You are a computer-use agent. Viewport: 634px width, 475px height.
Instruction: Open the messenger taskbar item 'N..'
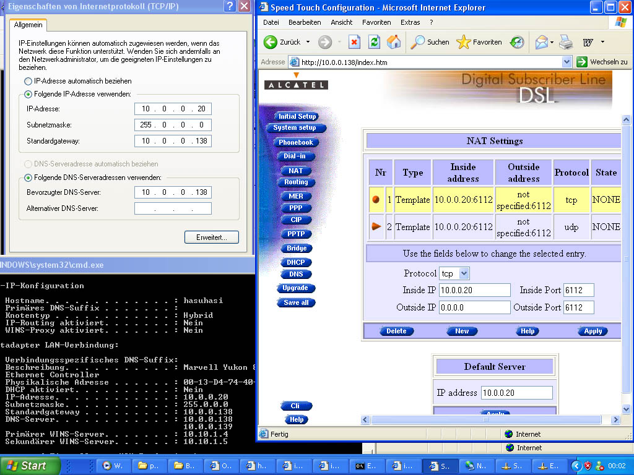click(x=475, y=466)
